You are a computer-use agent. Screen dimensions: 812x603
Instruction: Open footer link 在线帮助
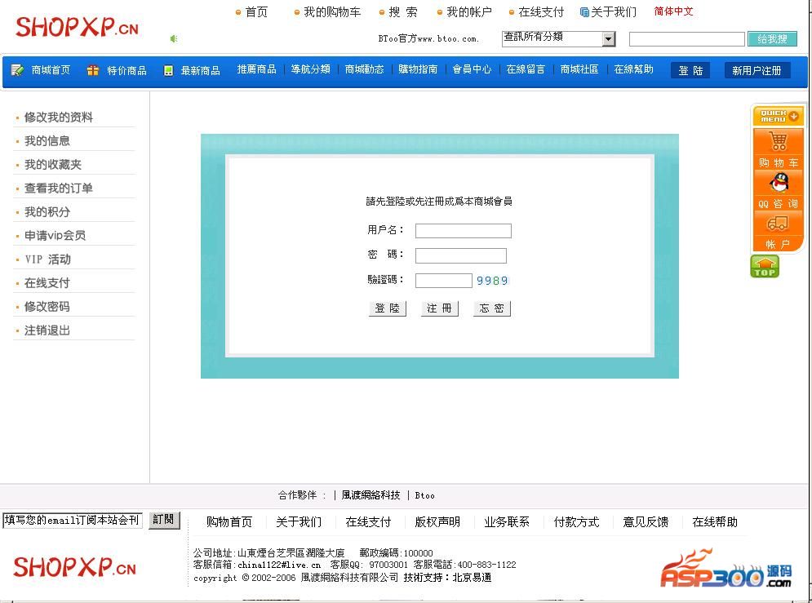coord(715,521)
